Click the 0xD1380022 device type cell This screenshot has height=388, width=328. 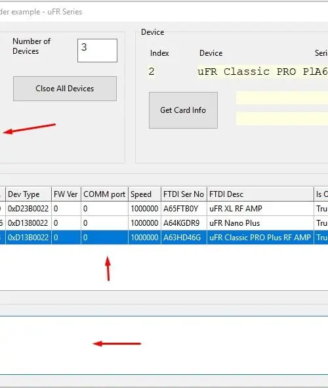28,223
